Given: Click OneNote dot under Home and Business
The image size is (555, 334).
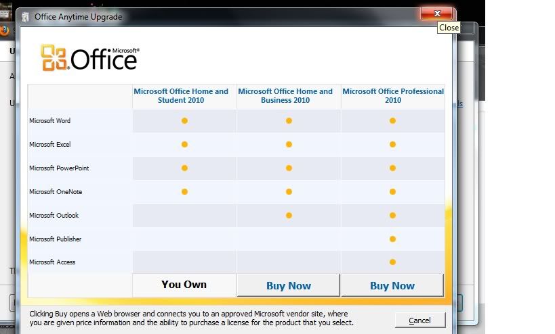Looking at the screenshot, I should (x=289, y=192).
